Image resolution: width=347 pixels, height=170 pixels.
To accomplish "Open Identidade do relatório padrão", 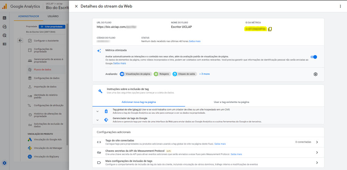I will click(46, 96).
